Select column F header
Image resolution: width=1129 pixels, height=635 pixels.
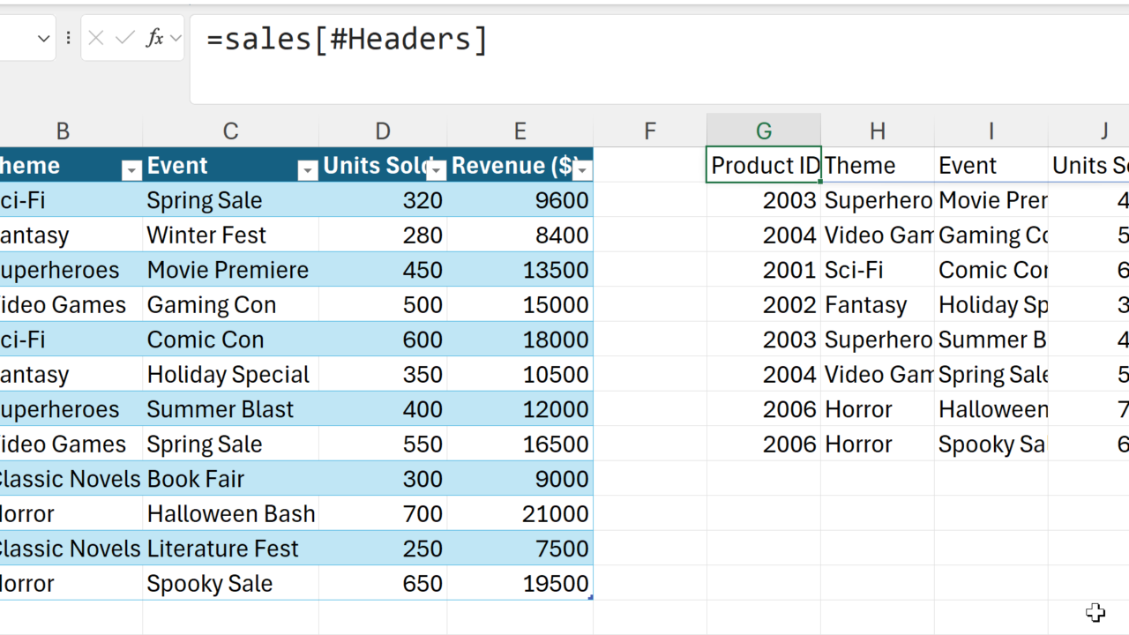click(x=649, y=131)
